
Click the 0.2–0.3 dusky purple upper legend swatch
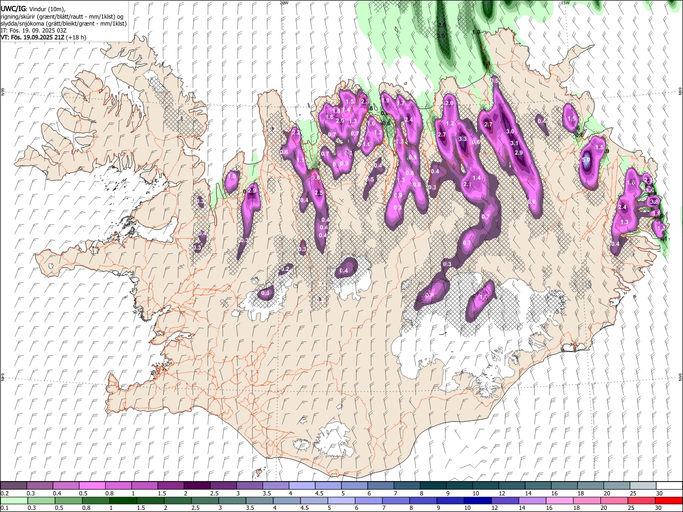[14, 485]
